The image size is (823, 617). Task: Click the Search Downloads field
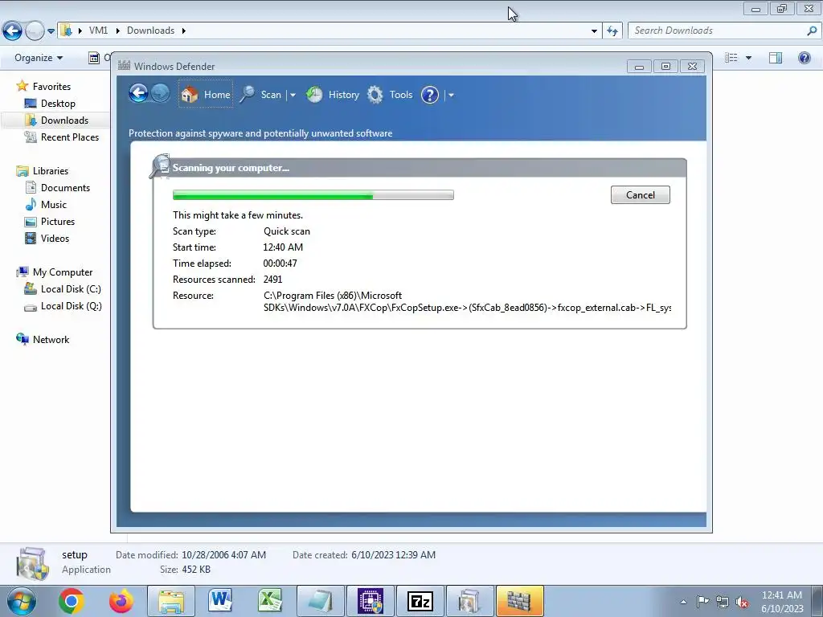tap(717, 31)
